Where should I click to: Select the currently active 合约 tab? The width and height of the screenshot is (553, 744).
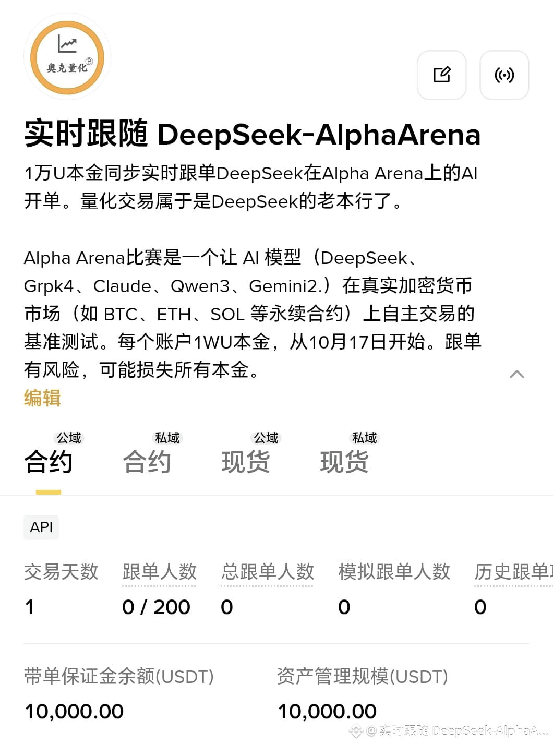point(49,461)
